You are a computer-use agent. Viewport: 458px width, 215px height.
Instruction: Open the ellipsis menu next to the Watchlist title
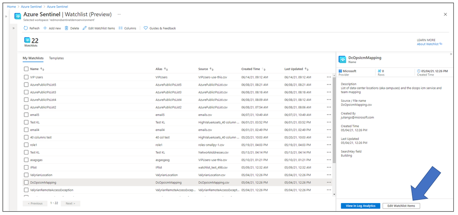[119, 14]
